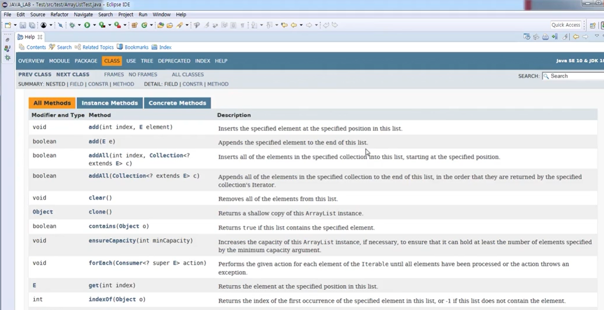Click the Open Perspective icon
Screen dimensions: 604x310
(x=593, y=26)
